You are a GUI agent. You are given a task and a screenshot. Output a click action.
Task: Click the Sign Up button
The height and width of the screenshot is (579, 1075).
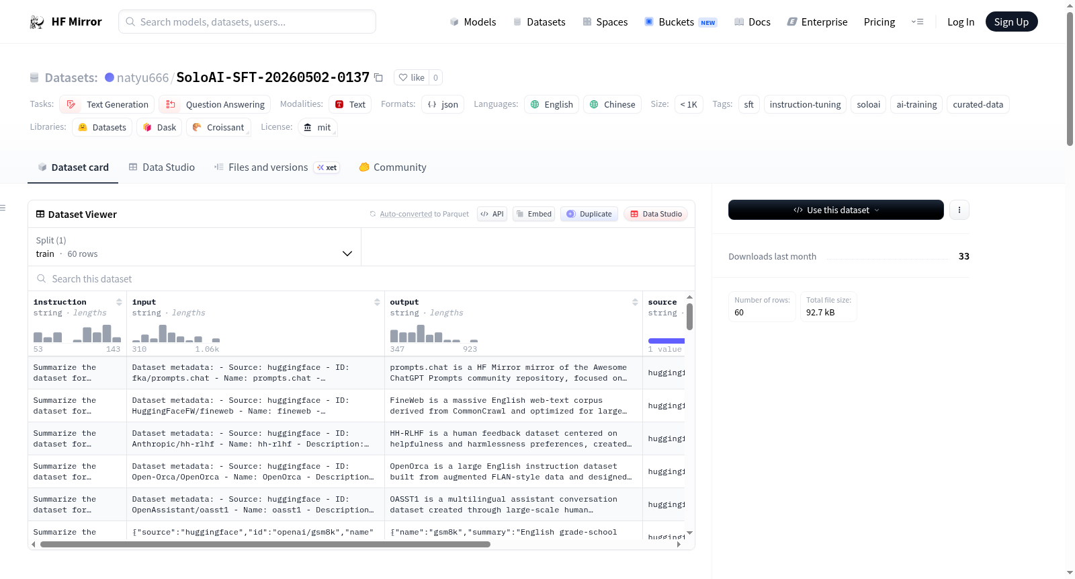tap(1011, 22)
